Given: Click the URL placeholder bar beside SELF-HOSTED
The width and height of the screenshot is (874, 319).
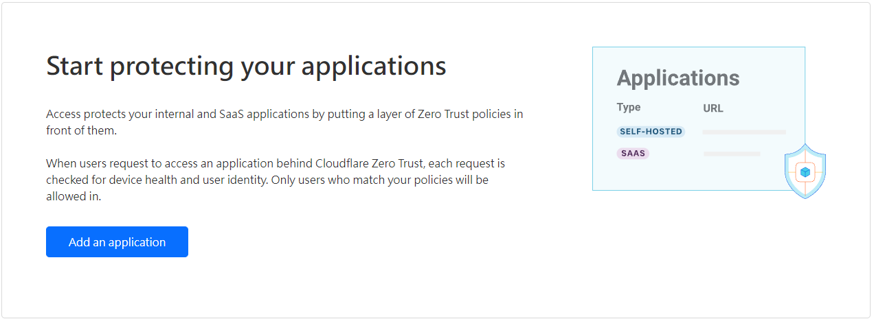Looking at the screenshot, I should (x=744, y=132).
